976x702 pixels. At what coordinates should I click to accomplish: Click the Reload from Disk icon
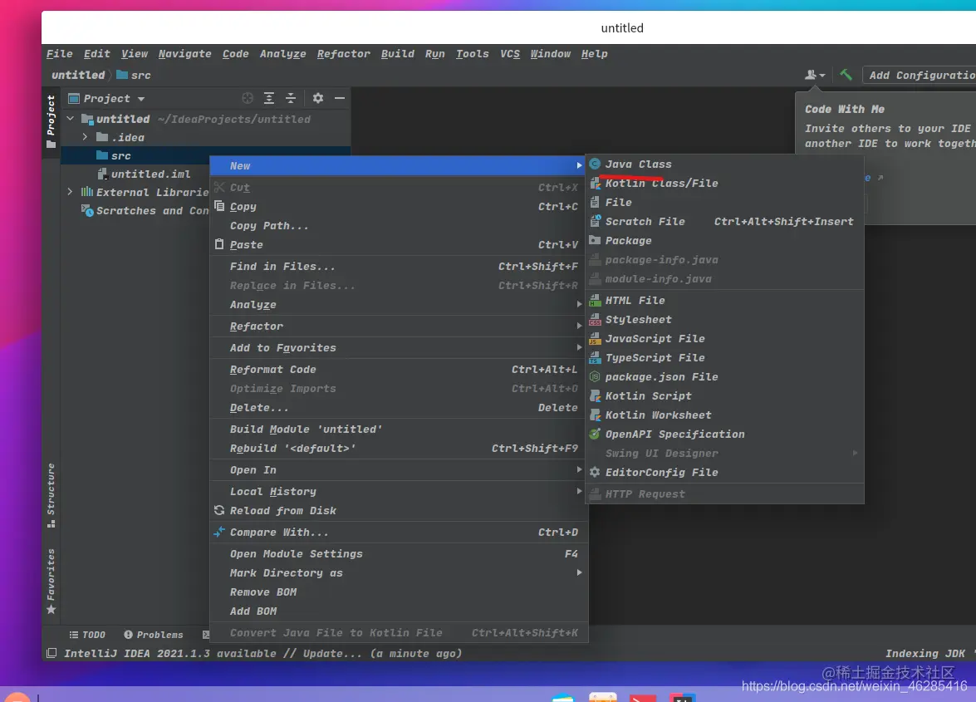point(219,510)
